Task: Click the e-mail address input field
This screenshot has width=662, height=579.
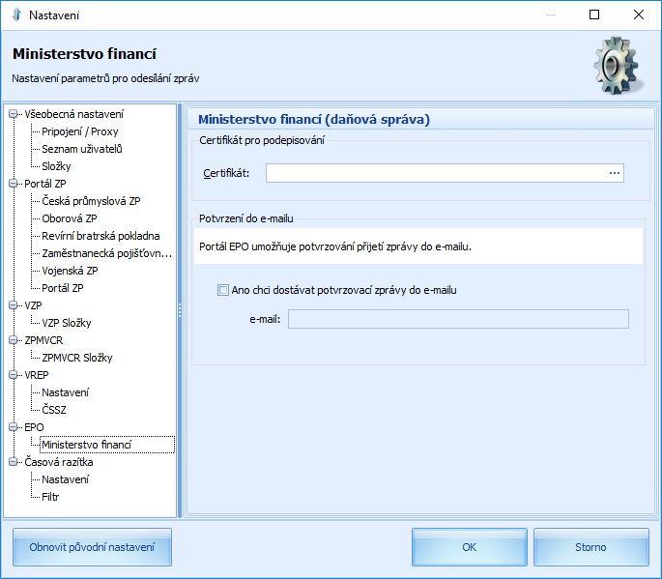Action: pyautogui.click(x=458, y=319)
